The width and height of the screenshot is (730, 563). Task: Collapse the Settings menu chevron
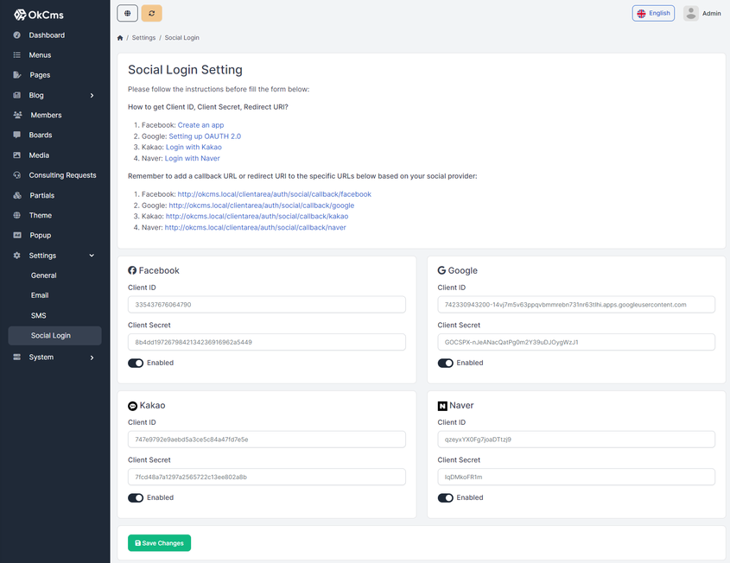click(92, 256)
